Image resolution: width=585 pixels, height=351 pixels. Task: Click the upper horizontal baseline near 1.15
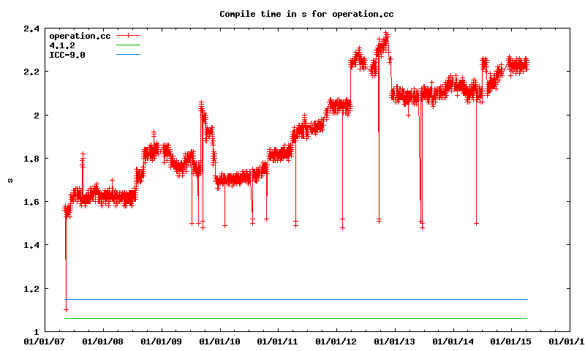(292, 299)
